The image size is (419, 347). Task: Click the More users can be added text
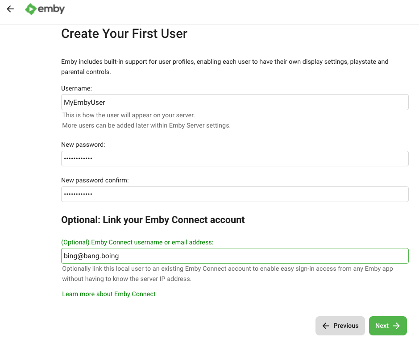pos(146,125)
